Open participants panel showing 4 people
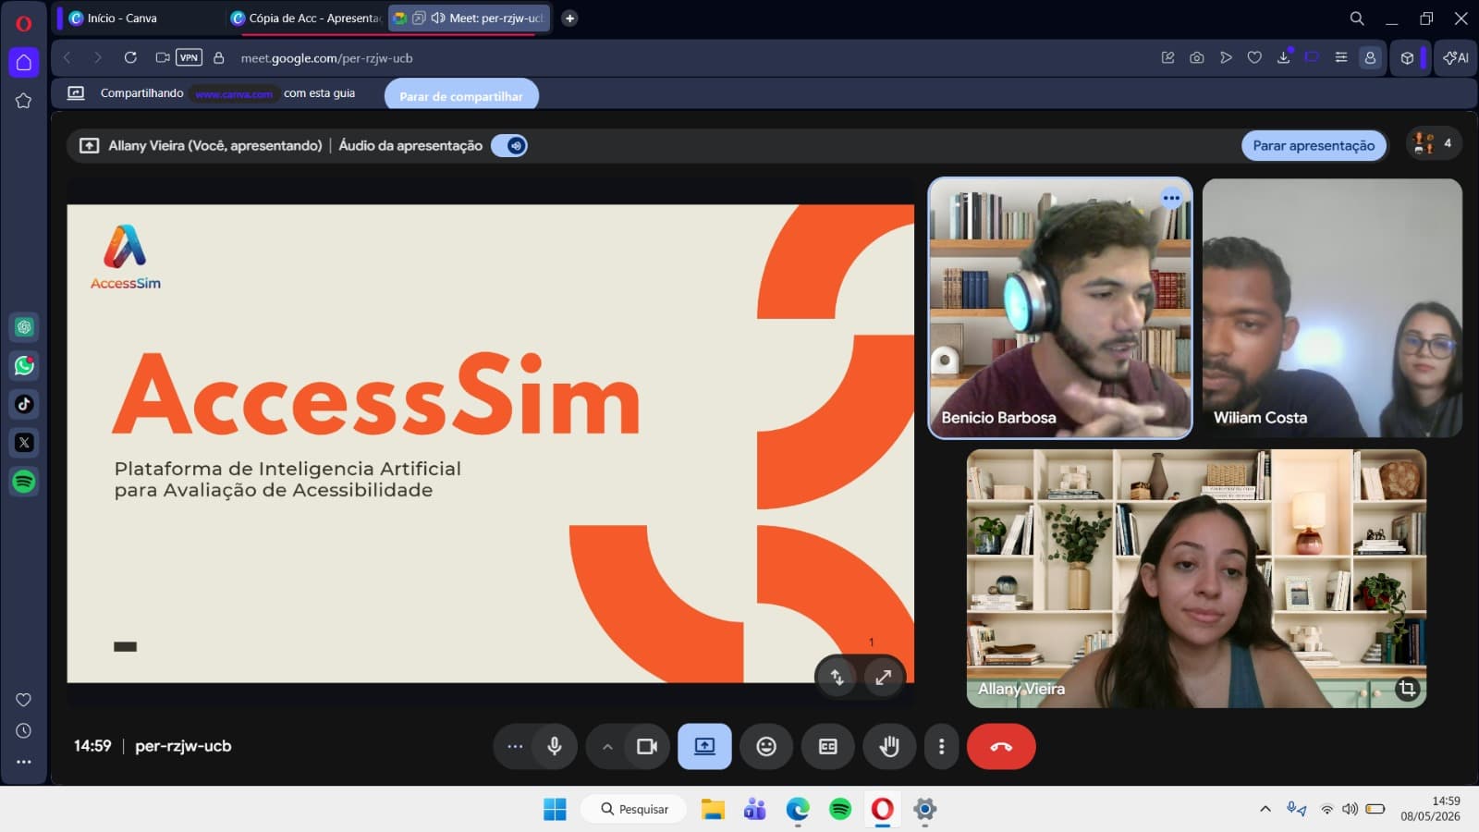Screen dimensions: 1479x832 (x=1433, y=143)
